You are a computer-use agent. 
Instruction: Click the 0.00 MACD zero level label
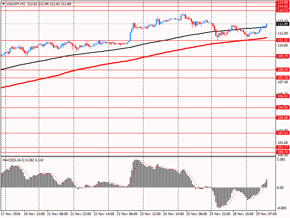[280, 188]
